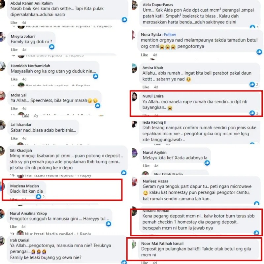Open Noor Mai Fatihah Ismail's profile picture
Screen dimensions: 264x264
134,244
